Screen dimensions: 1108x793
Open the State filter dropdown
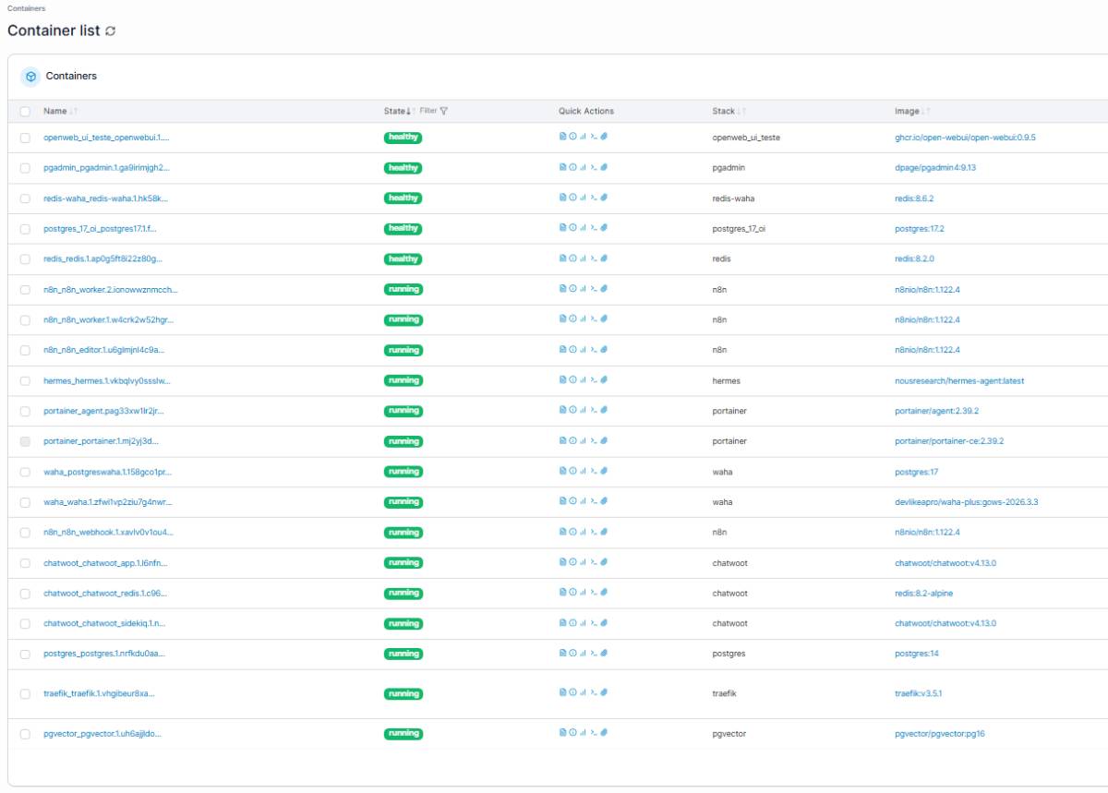point(434,111)
